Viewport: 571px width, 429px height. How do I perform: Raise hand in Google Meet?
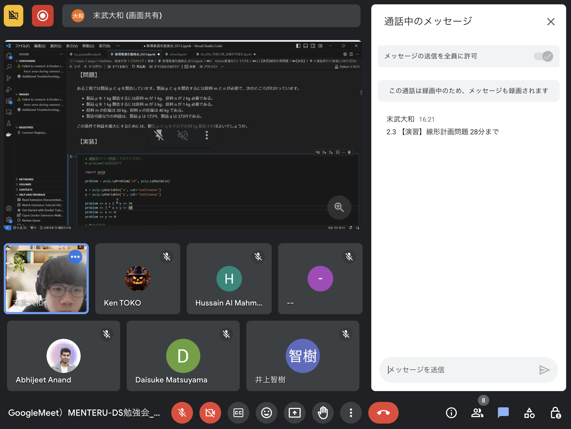pos(323,413)
